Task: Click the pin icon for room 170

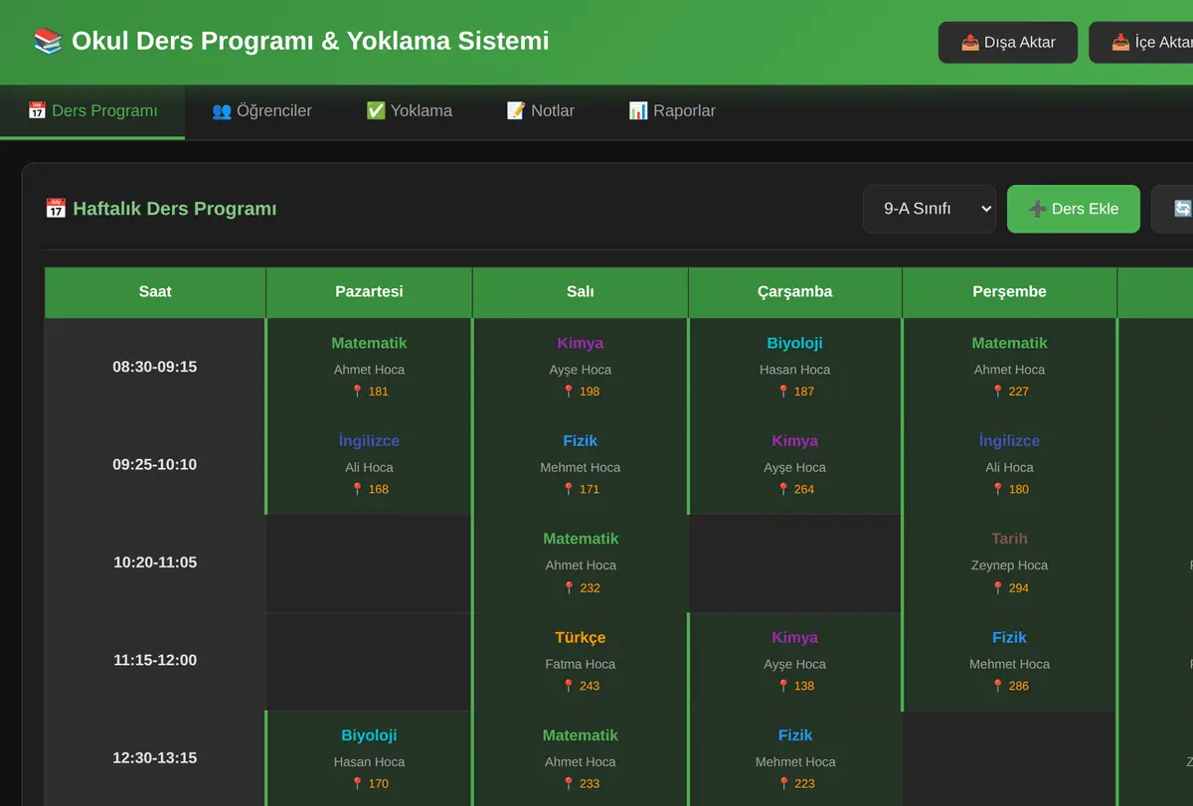Action: pyautogui.click(x=358, y=783)
